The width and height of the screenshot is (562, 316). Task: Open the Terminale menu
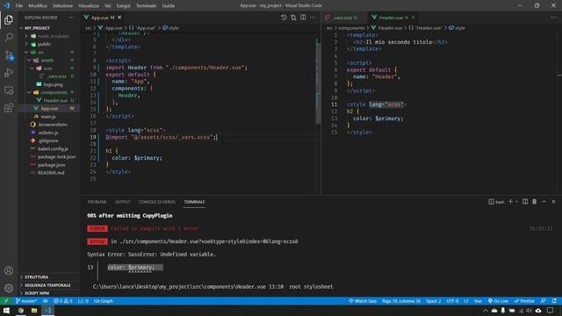click(x=146, y=6)
